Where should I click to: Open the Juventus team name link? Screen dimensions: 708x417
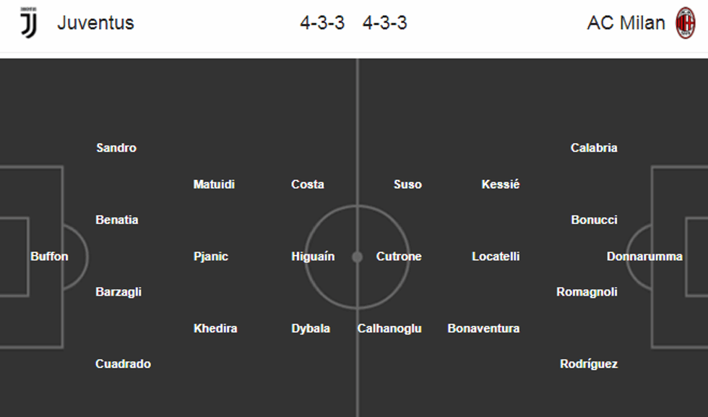coord(95,23)
